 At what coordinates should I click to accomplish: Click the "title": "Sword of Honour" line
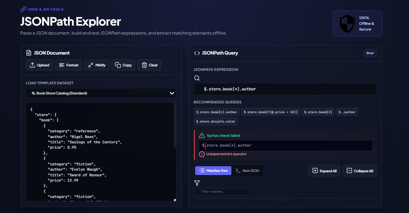pos(77,175)
